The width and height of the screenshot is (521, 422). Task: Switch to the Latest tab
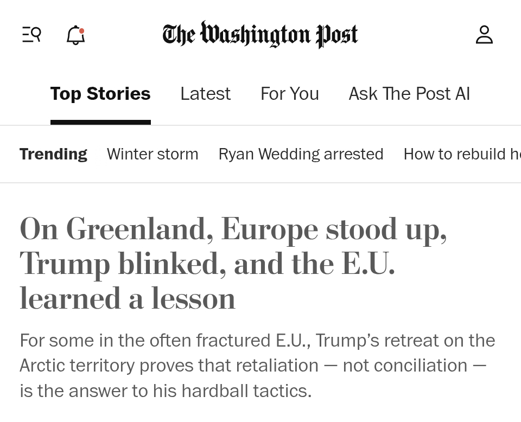(x=205, y=94)
